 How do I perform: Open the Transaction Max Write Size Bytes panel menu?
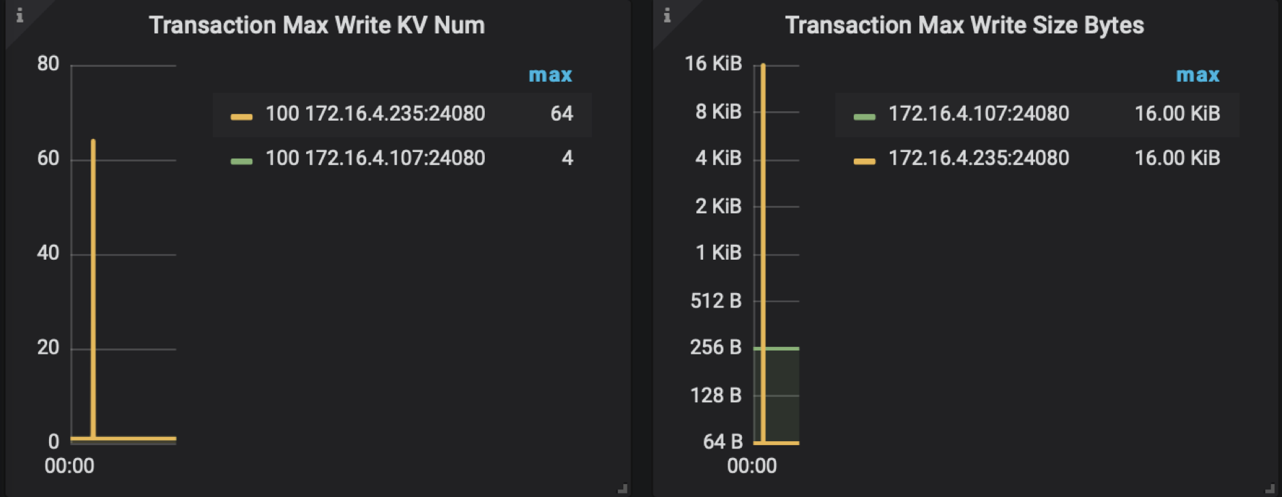tap(964, 25)
